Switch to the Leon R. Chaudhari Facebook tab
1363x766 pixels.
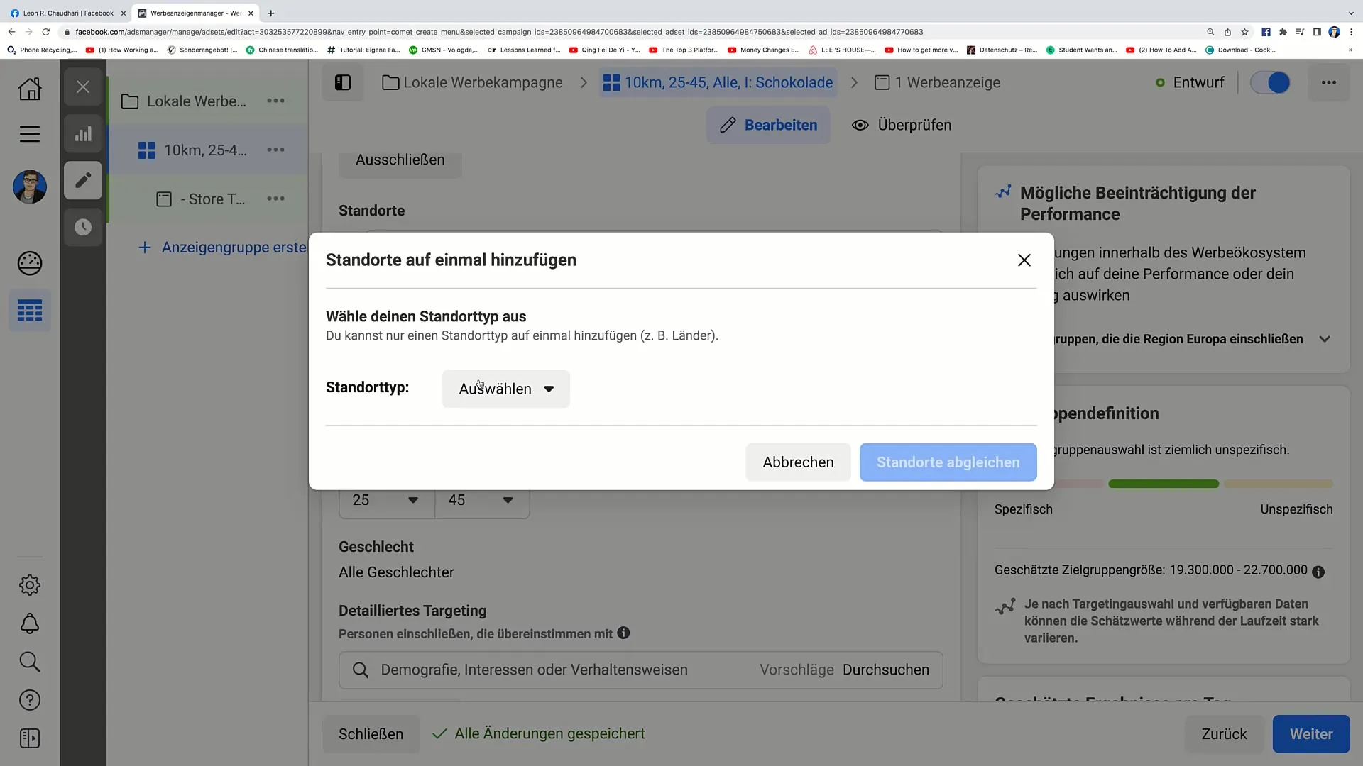(67, 13)
